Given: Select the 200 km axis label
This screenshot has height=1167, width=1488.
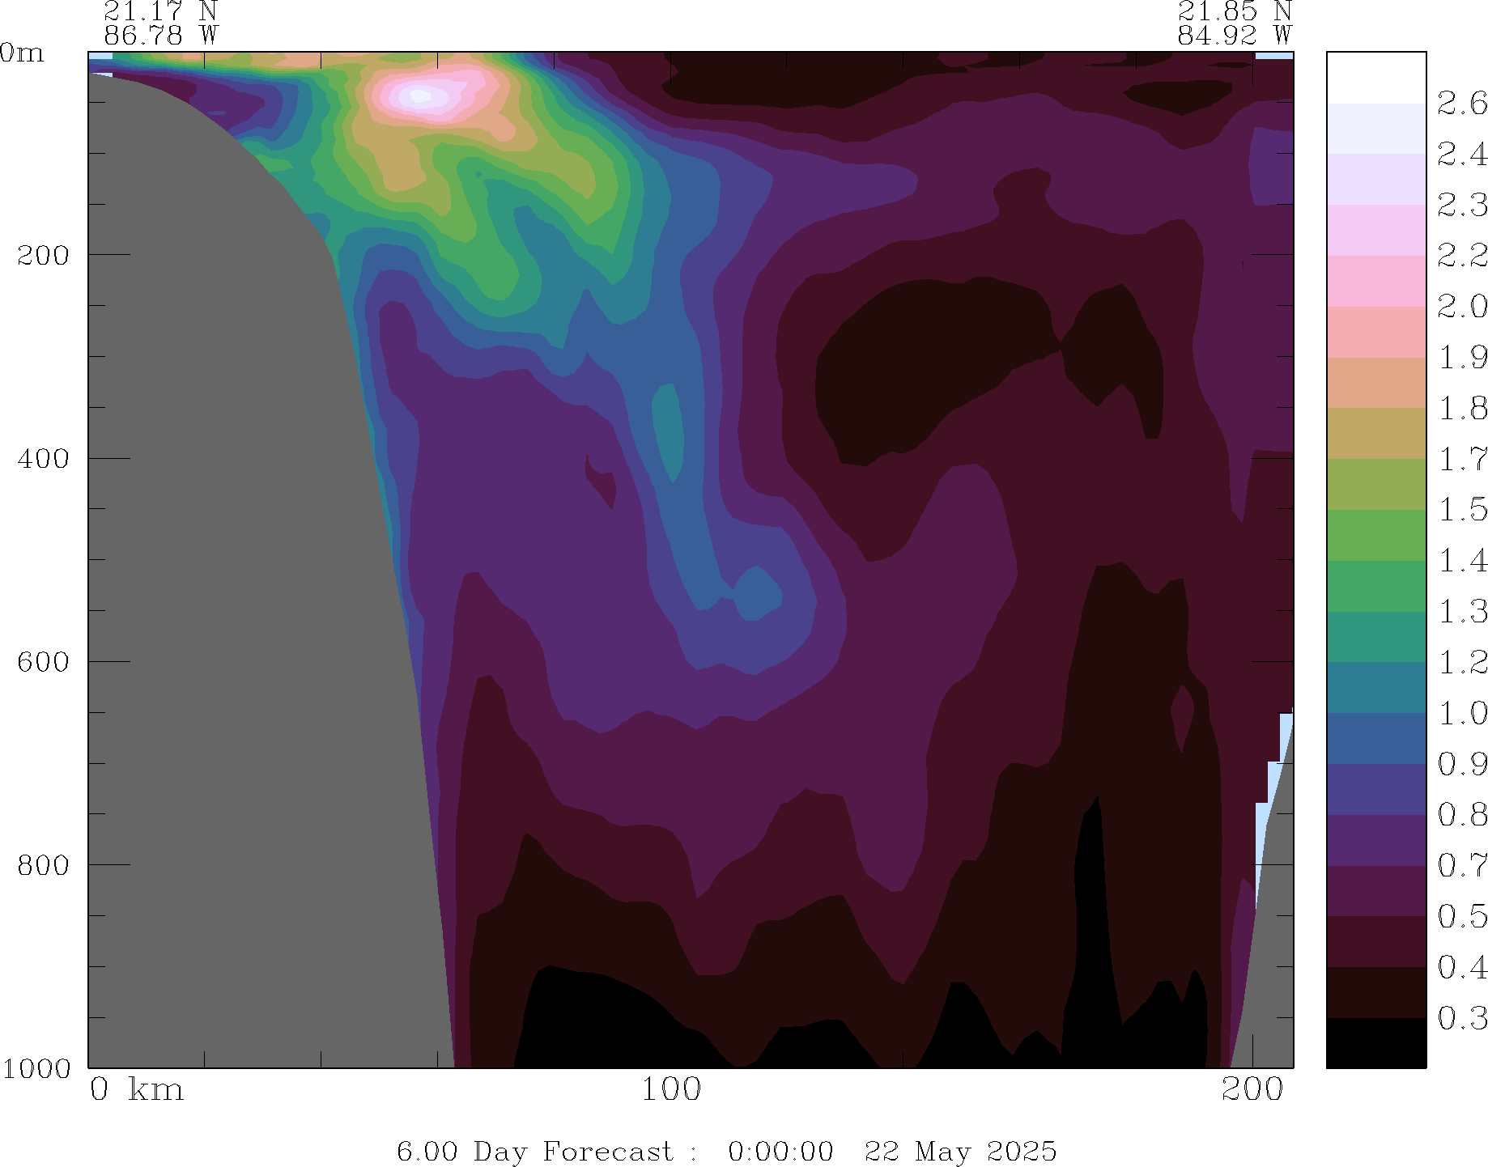Looking at the screenshot, I should 1252,1090.
